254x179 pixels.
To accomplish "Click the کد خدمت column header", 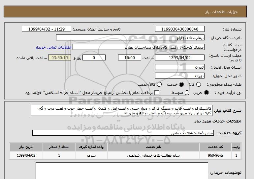I will 215,147.
